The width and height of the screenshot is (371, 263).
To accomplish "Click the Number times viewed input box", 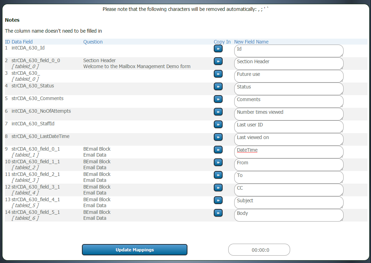I will (x=288, y=114).
